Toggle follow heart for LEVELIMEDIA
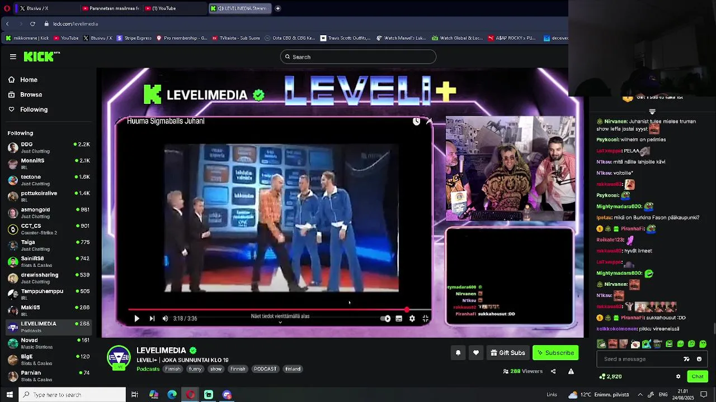 [476, 353]
